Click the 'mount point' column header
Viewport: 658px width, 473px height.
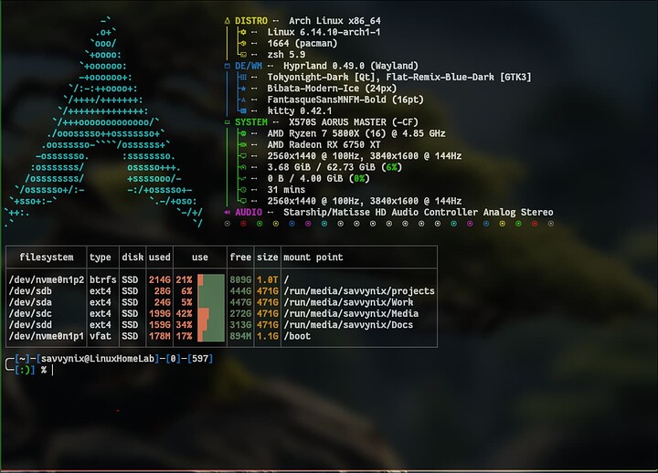click(x=313, y=258)
